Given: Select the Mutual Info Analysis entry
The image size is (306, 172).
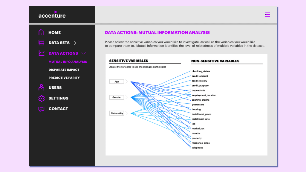Looking at the screenshot, I should 67,62.
